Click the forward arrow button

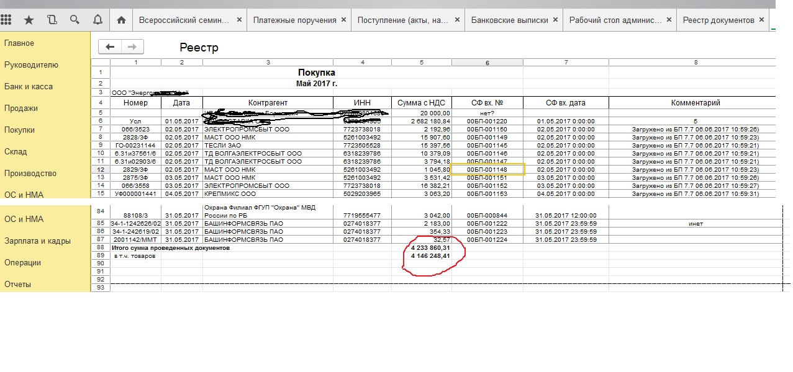pyautogui.click(x=132, y=46)
